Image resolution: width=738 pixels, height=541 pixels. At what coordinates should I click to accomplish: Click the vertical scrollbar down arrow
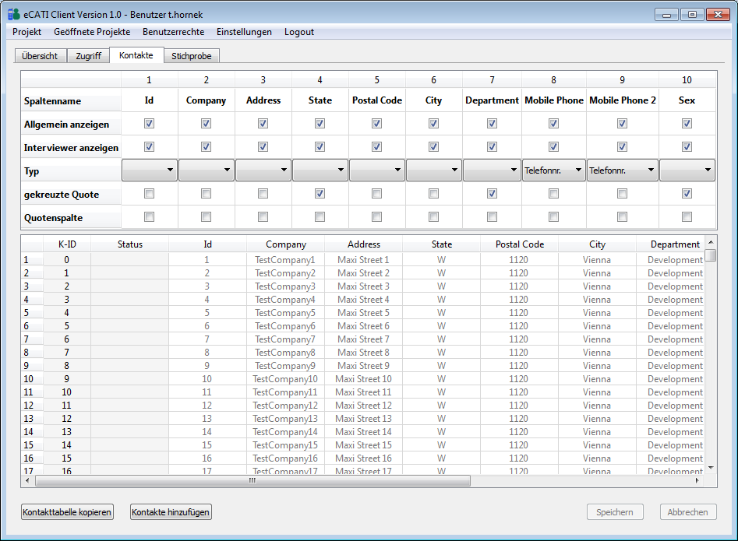tap(710, 467)
